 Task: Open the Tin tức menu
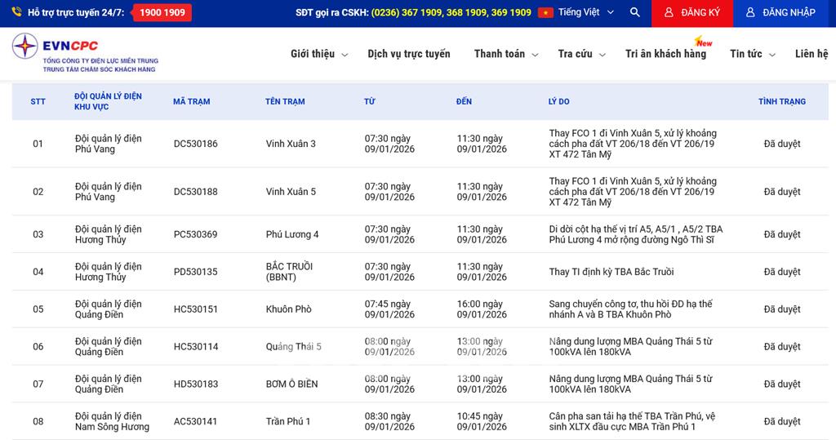tap(746, 54)
